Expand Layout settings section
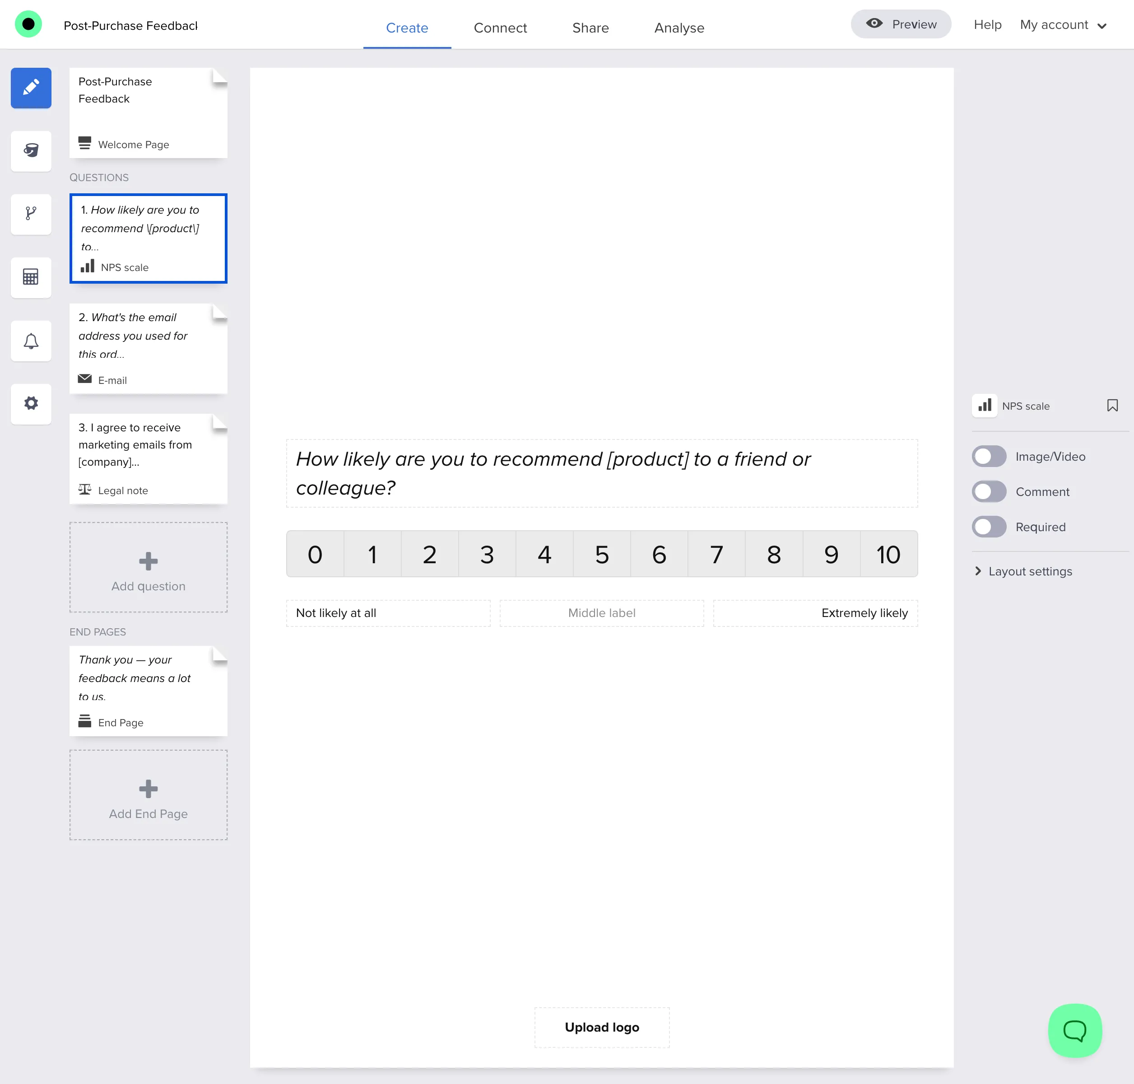Viewport: 1134px width, 1084px height. 1024,571
